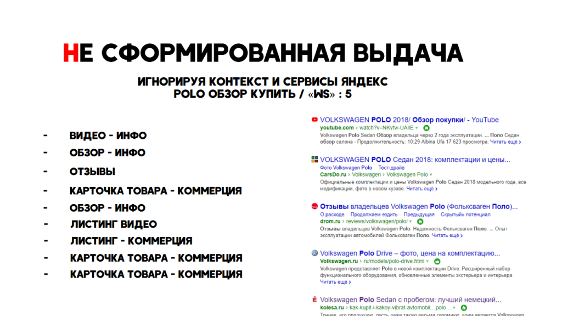Follow the Предыдущая sitelink
Viewport: 562px width, 316px height.
pos(419,215)
